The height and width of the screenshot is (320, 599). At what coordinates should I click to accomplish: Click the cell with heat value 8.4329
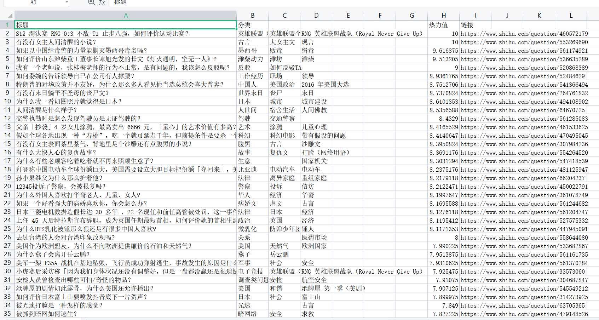[x=443, y=118]
